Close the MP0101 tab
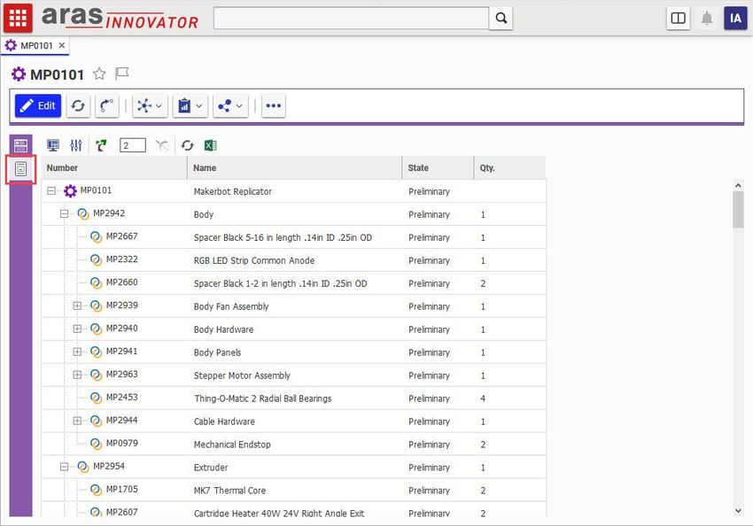 [62, 45]
